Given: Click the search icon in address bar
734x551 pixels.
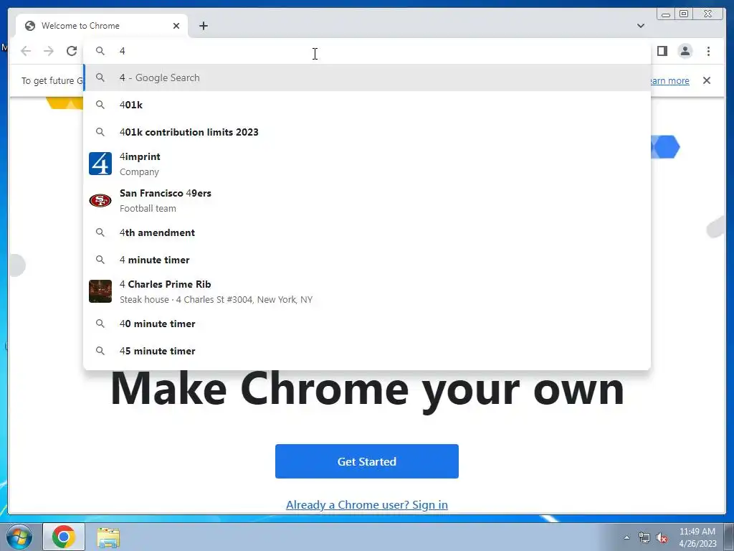Looking at the screenshot, I should click(100, 51).
